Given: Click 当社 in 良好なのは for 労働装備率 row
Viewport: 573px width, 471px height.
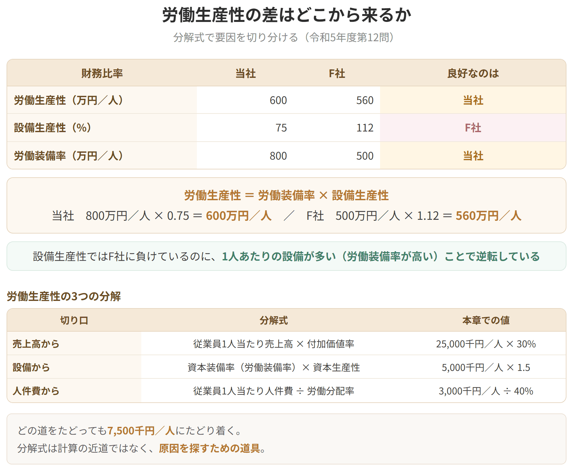Looking at the screenshot, I should (x=473, y=156).
